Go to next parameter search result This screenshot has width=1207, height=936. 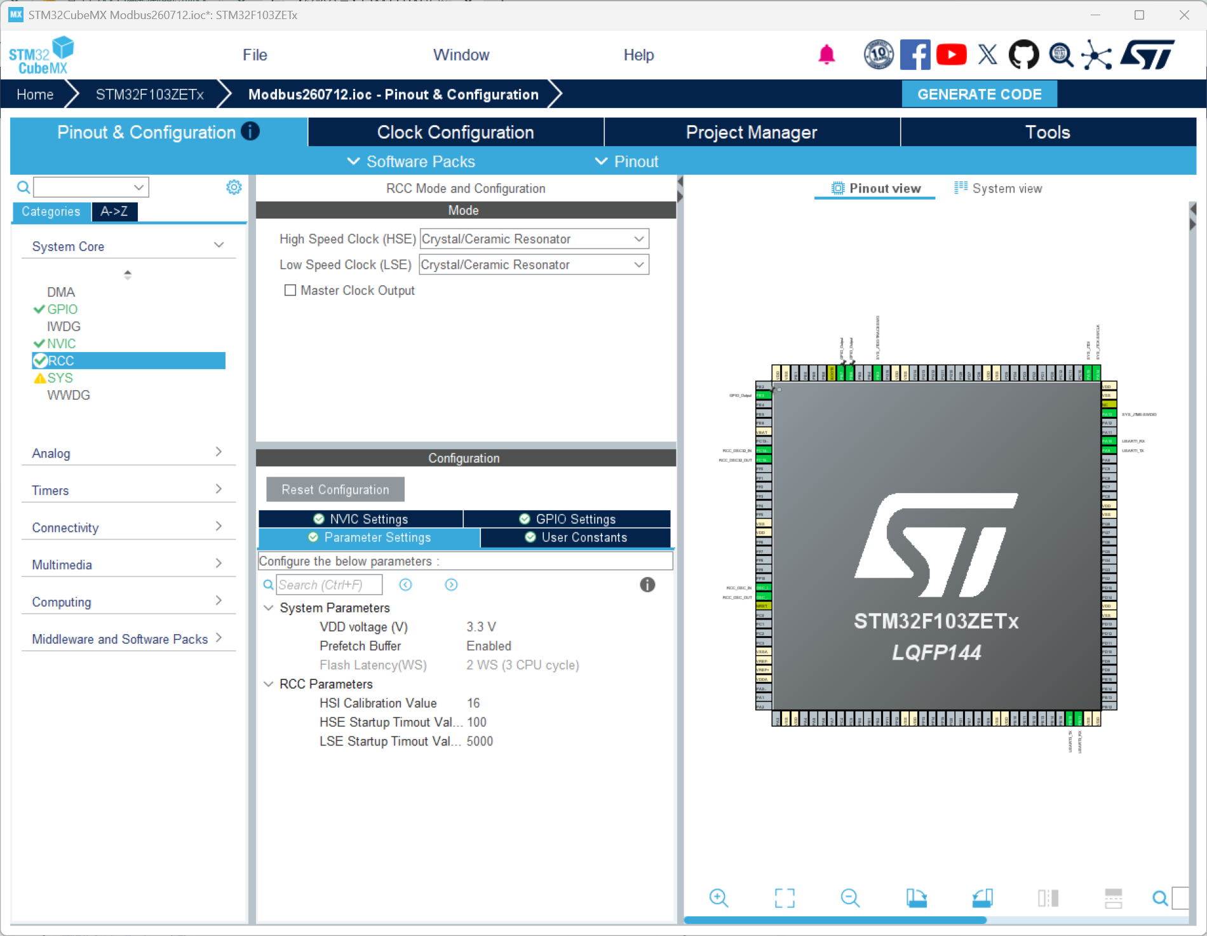pos(451,585)
